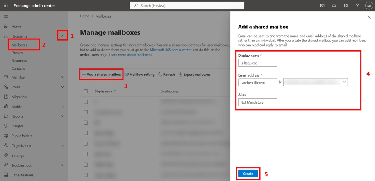Open Learn more about mailboxes link
The image size is (375, 181).
click(x=130, y=55)
